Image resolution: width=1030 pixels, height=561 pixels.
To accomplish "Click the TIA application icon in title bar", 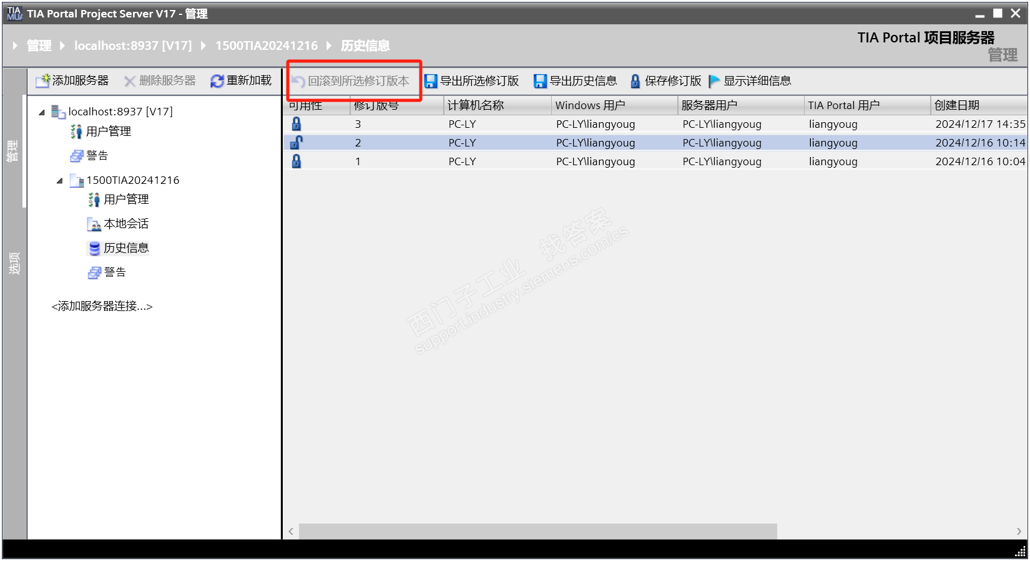I will [x=14, y=13].
